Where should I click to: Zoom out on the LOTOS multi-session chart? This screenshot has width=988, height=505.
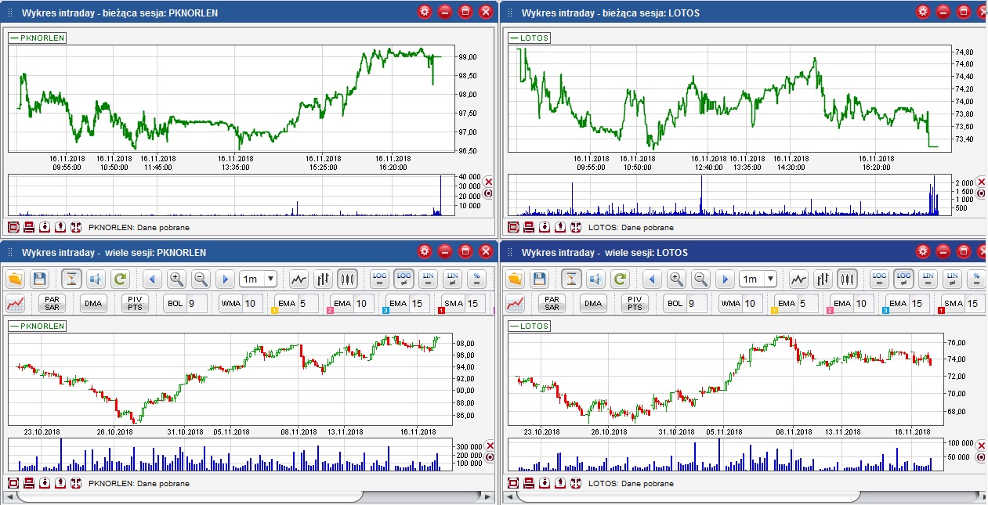pos(700,279)
